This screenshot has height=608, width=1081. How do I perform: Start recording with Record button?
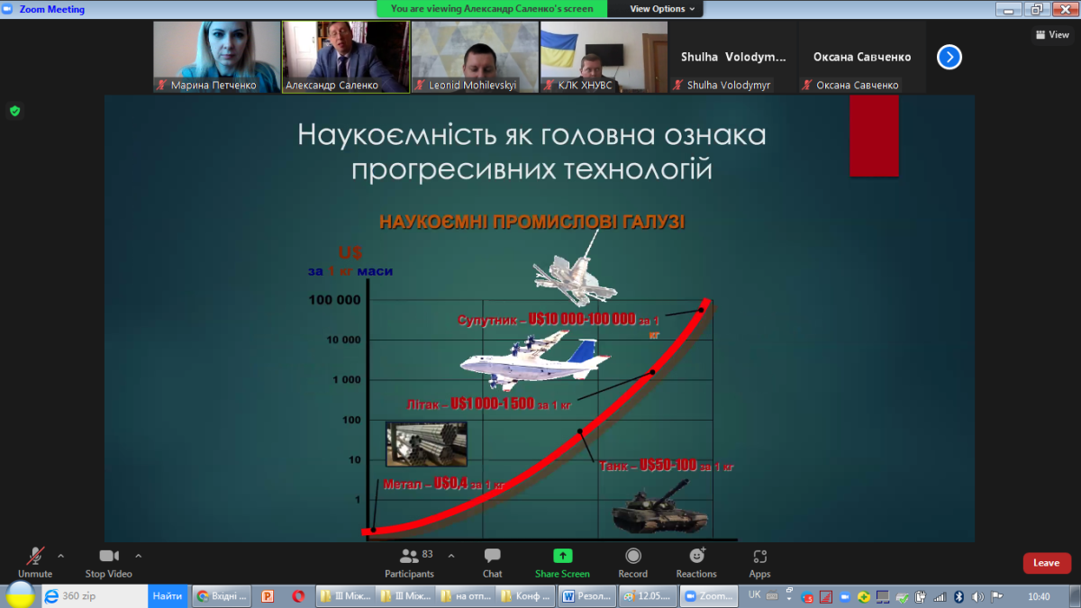tap(632, 563)
